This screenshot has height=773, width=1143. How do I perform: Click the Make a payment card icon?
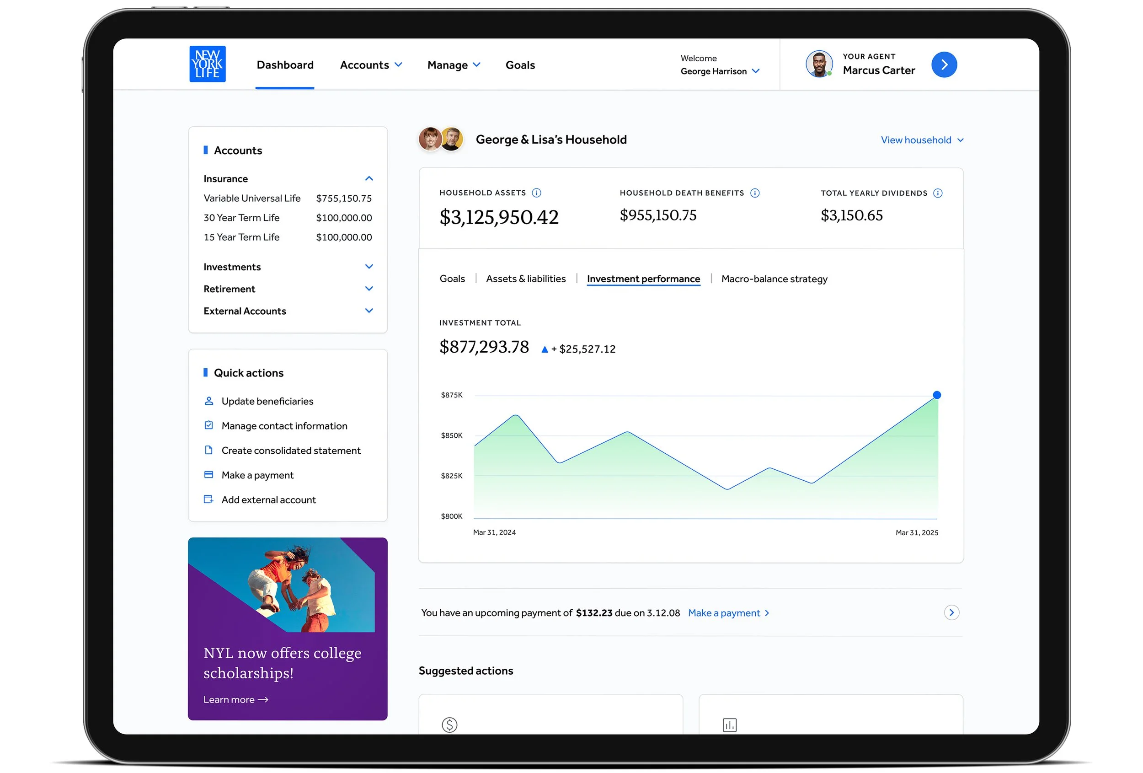[208, 475]
